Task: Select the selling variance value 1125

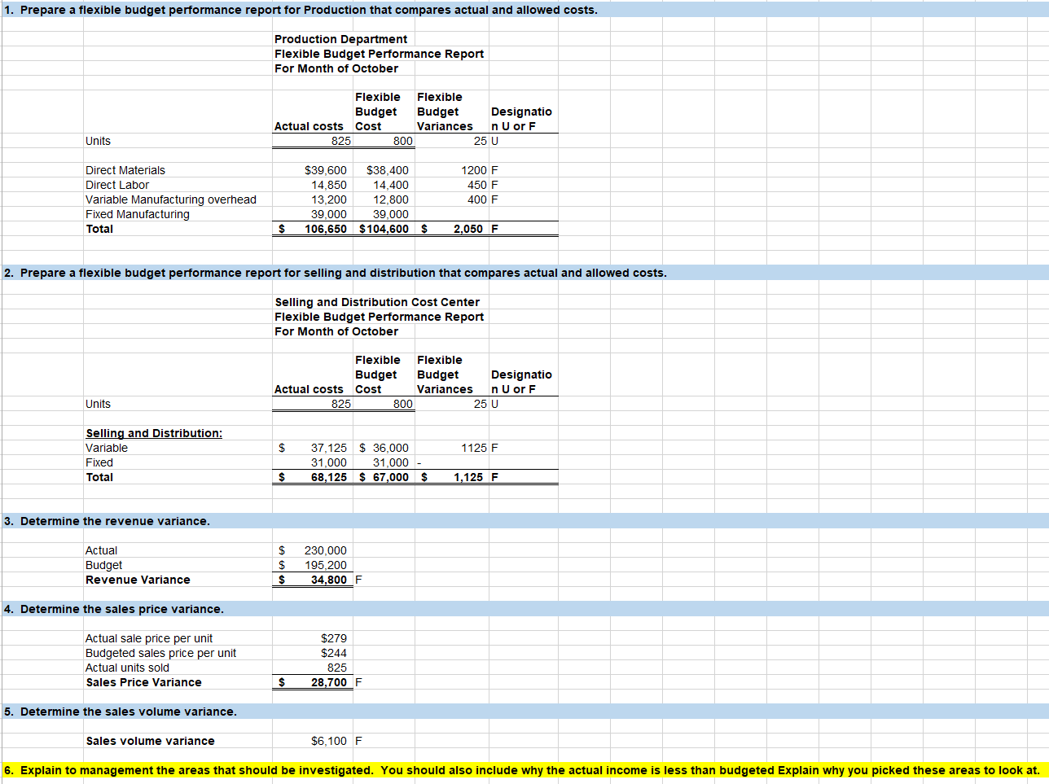Action: pyautogui.click(x=474, y=448)
